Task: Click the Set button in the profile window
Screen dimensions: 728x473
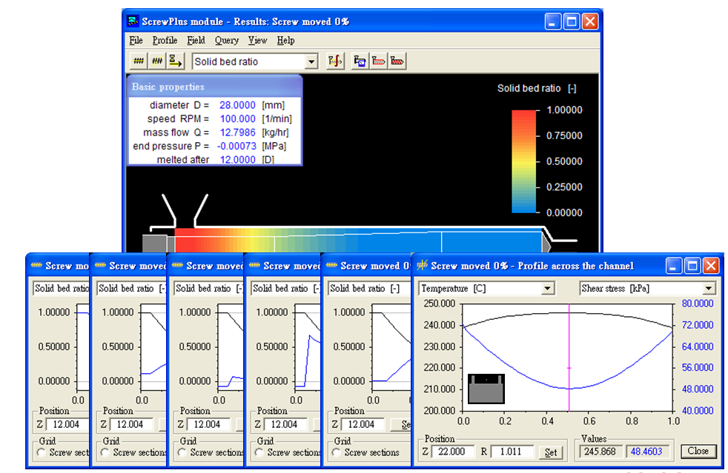Action: coord(551,452)
